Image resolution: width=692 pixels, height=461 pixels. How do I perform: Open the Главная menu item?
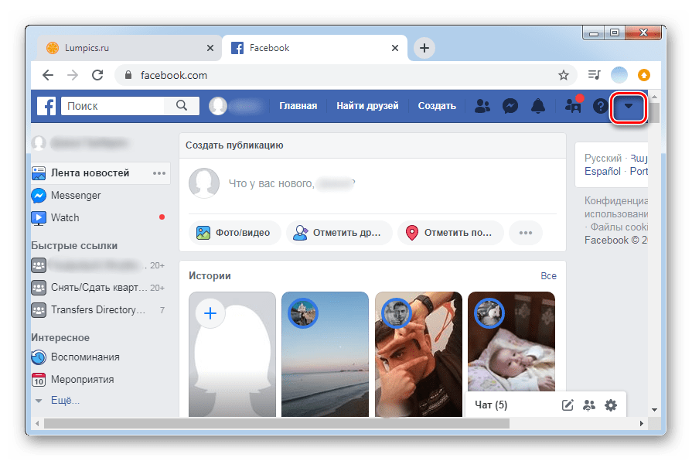coord(298,106)
